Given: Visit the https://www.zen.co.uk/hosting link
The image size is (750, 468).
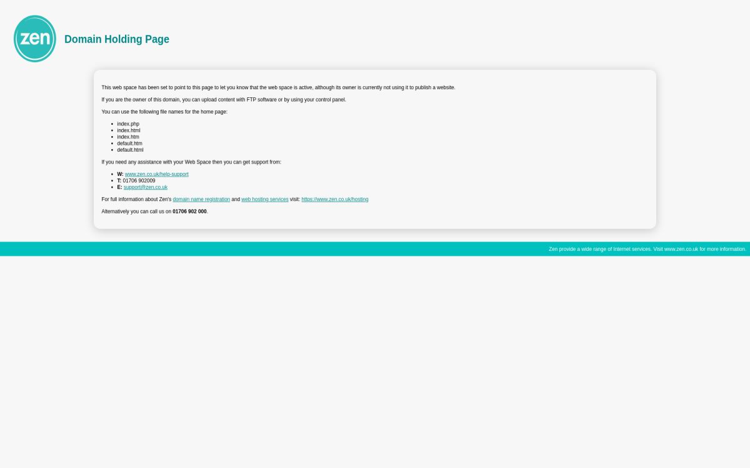Looking at the screenshot, I should pyautogui.click(x=335, y=200).
